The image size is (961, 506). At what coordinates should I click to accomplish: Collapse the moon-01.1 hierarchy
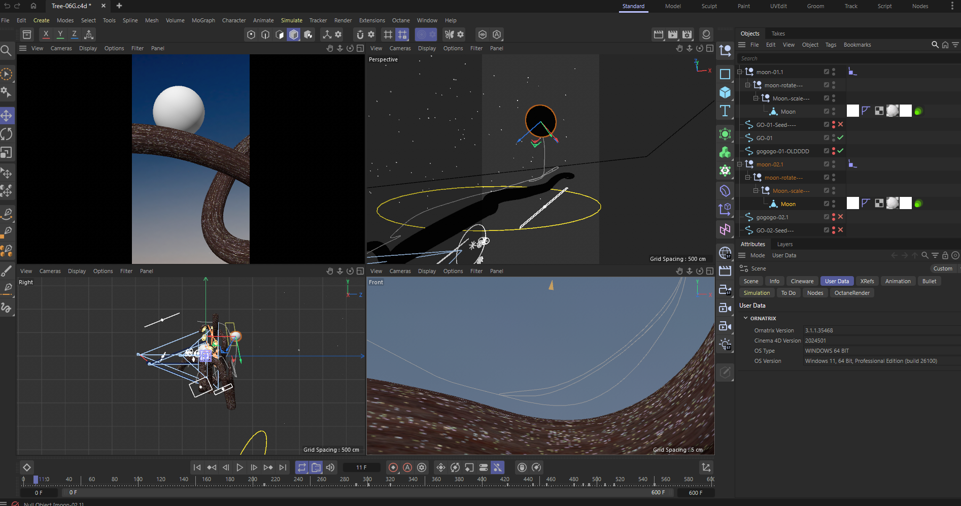740,72
